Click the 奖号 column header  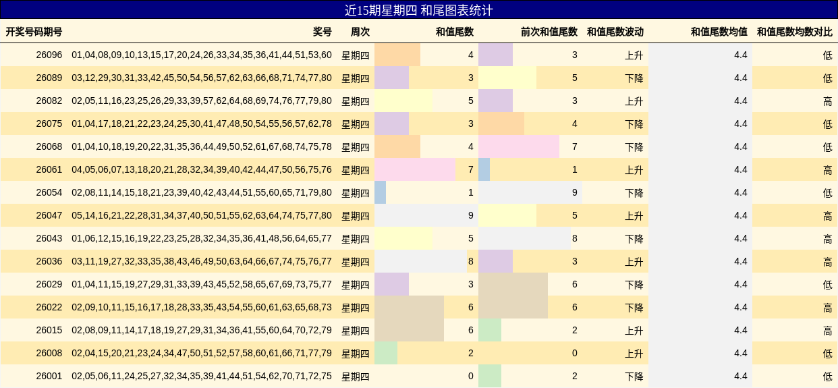(x=323, y=32)
